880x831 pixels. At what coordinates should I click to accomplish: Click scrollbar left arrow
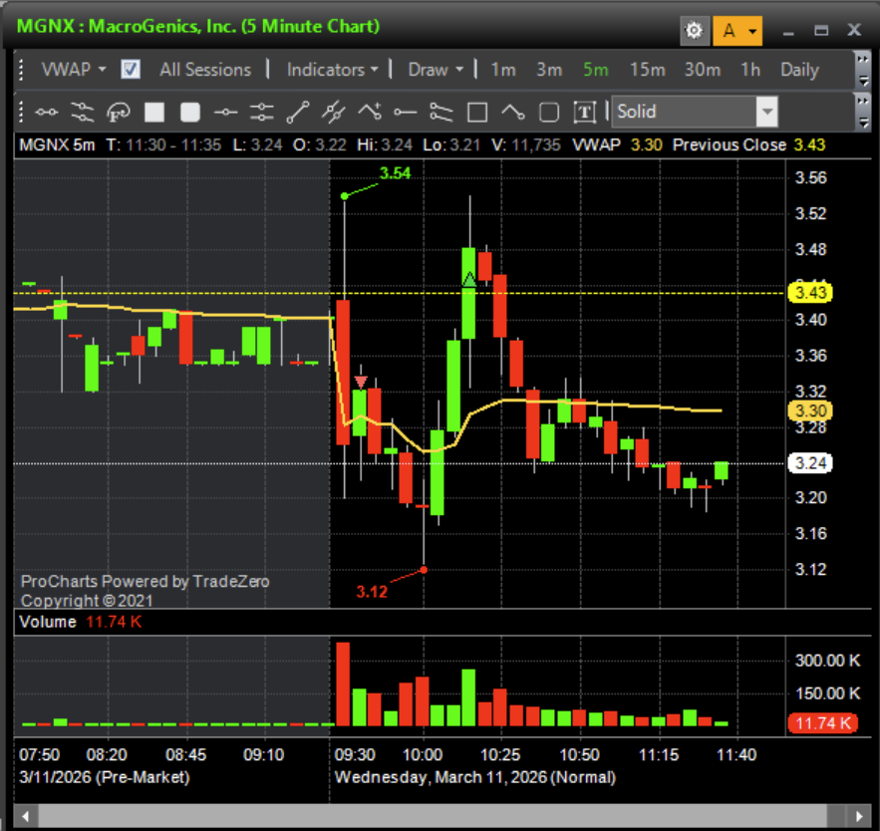click(25, 816)
